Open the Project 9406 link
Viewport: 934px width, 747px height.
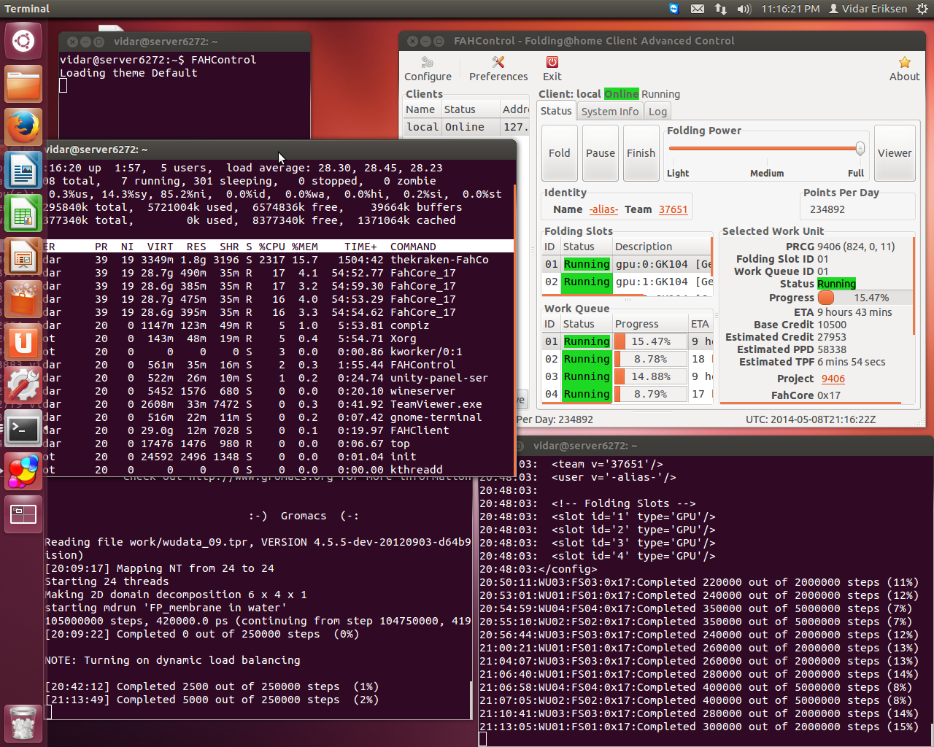click(833, 379)
